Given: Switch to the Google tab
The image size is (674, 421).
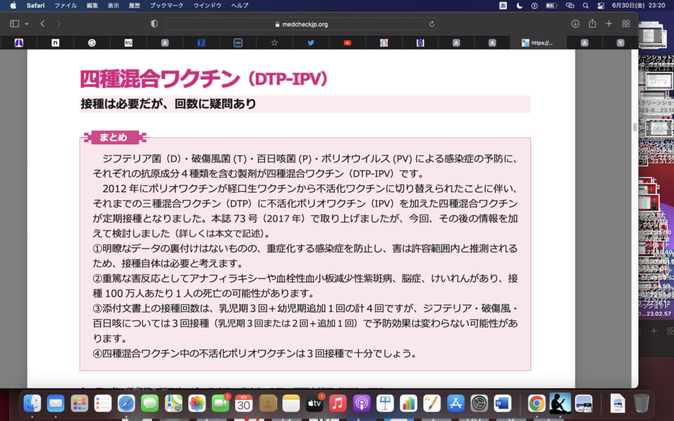Looking at the screenshot, I should (92, 43).
